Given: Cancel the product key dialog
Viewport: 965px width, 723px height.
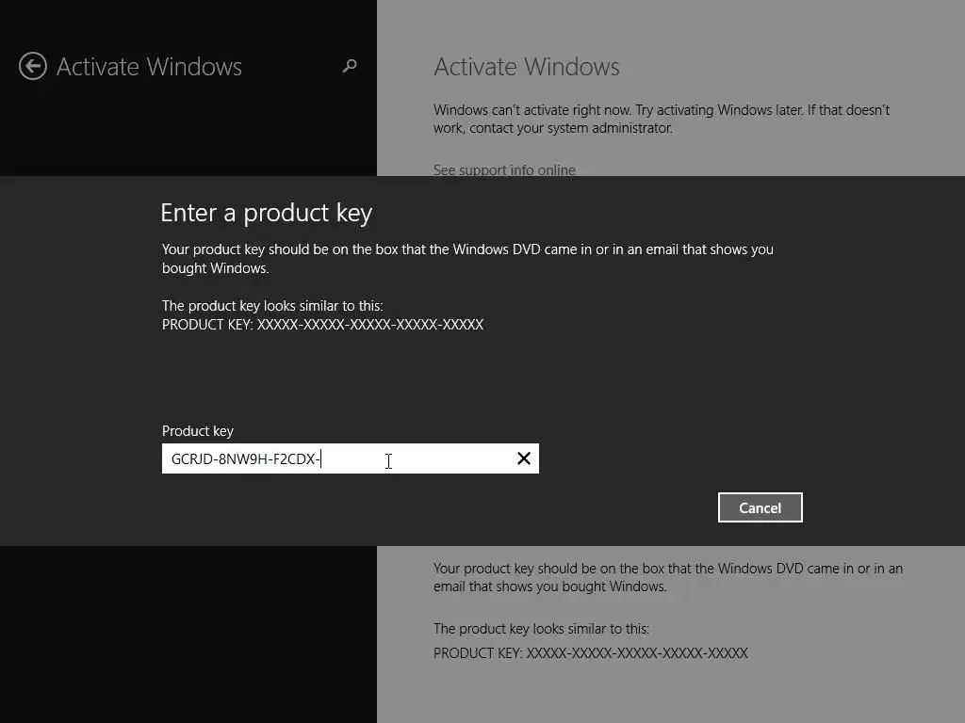Looking at the screenshot, I should click(761, 507).
